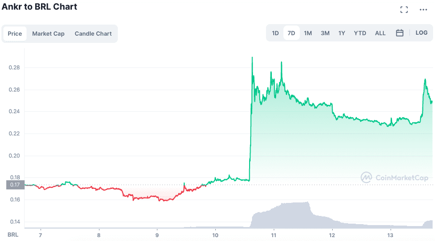Click the date 13 label on the axis
The width and height of the screenshot is (435, 241).
(390, 235)
